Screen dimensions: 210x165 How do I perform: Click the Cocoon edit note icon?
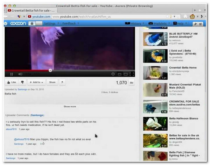coord(201,24)
